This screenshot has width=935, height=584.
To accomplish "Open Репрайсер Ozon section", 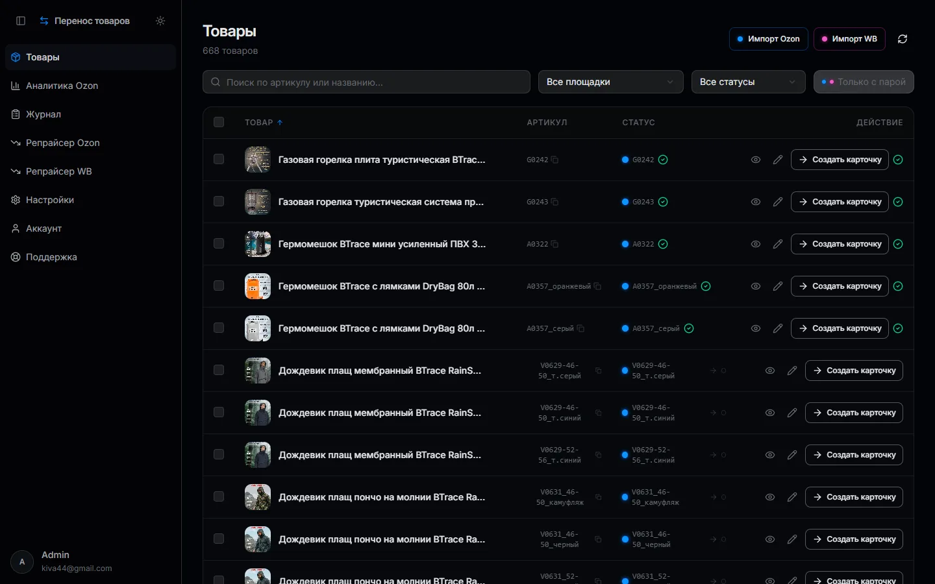I will pos(91,143).
